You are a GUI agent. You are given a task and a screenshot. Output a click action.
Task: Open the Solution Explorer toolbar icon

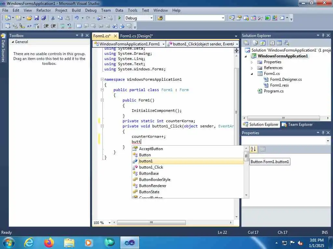point(232,18)
